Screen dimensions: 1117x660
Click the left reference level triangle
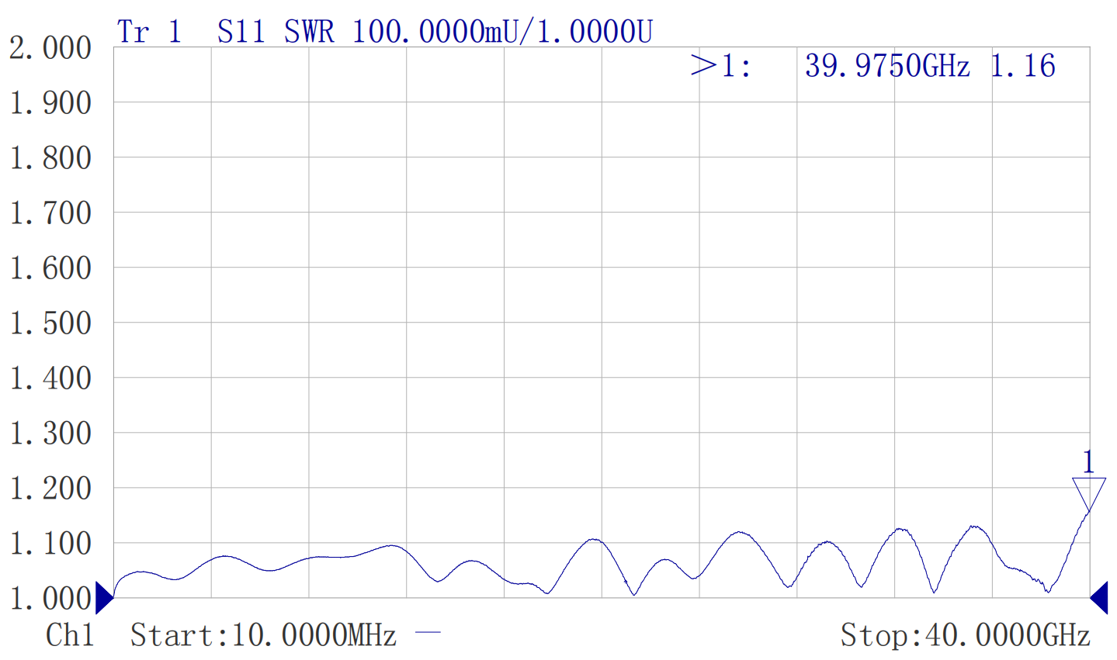coord(104,597)
